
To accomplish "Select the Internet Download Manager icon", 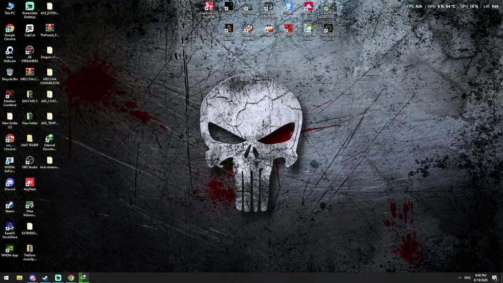I will coord(50,143).
